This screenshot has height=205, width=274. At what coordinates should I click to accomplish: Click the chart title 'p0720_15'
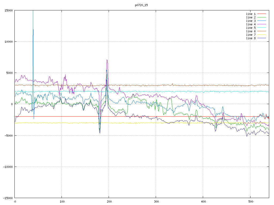(141, 5)
